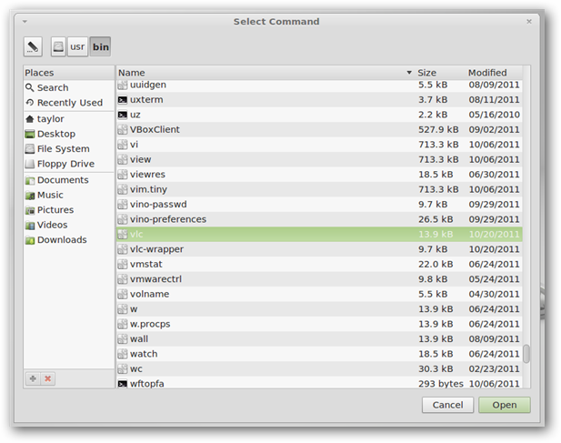Click the uz terminal script icon
561x443 pixels.
[x=123, y=115]
